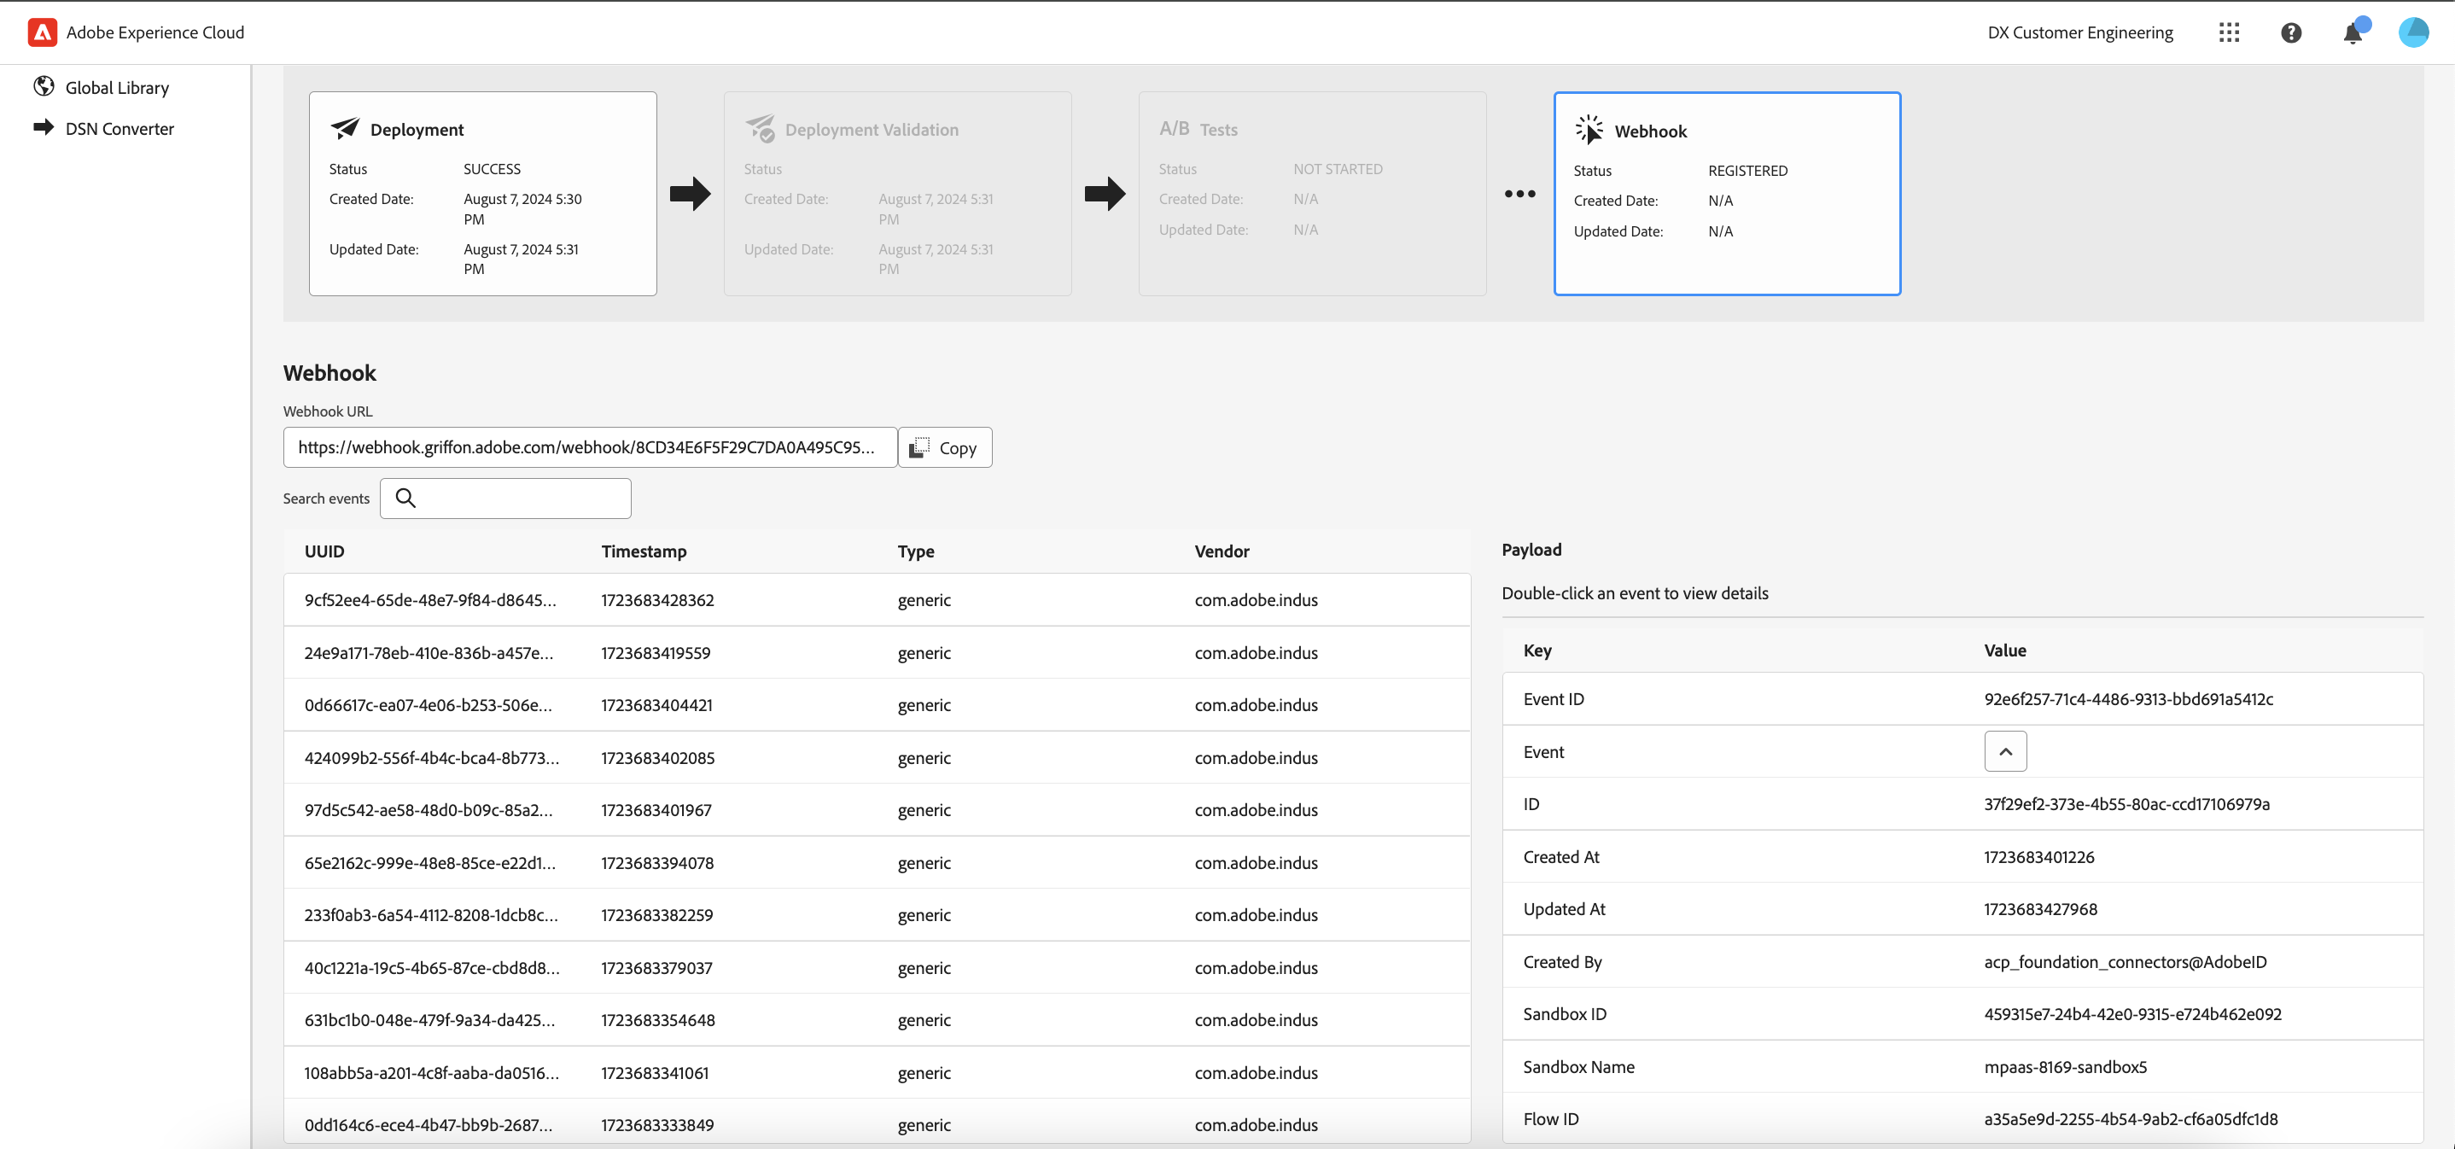Click the Deployment paper plane icon
The height and width of the screenshot is (1149, 2455).
tap(345, 128)
